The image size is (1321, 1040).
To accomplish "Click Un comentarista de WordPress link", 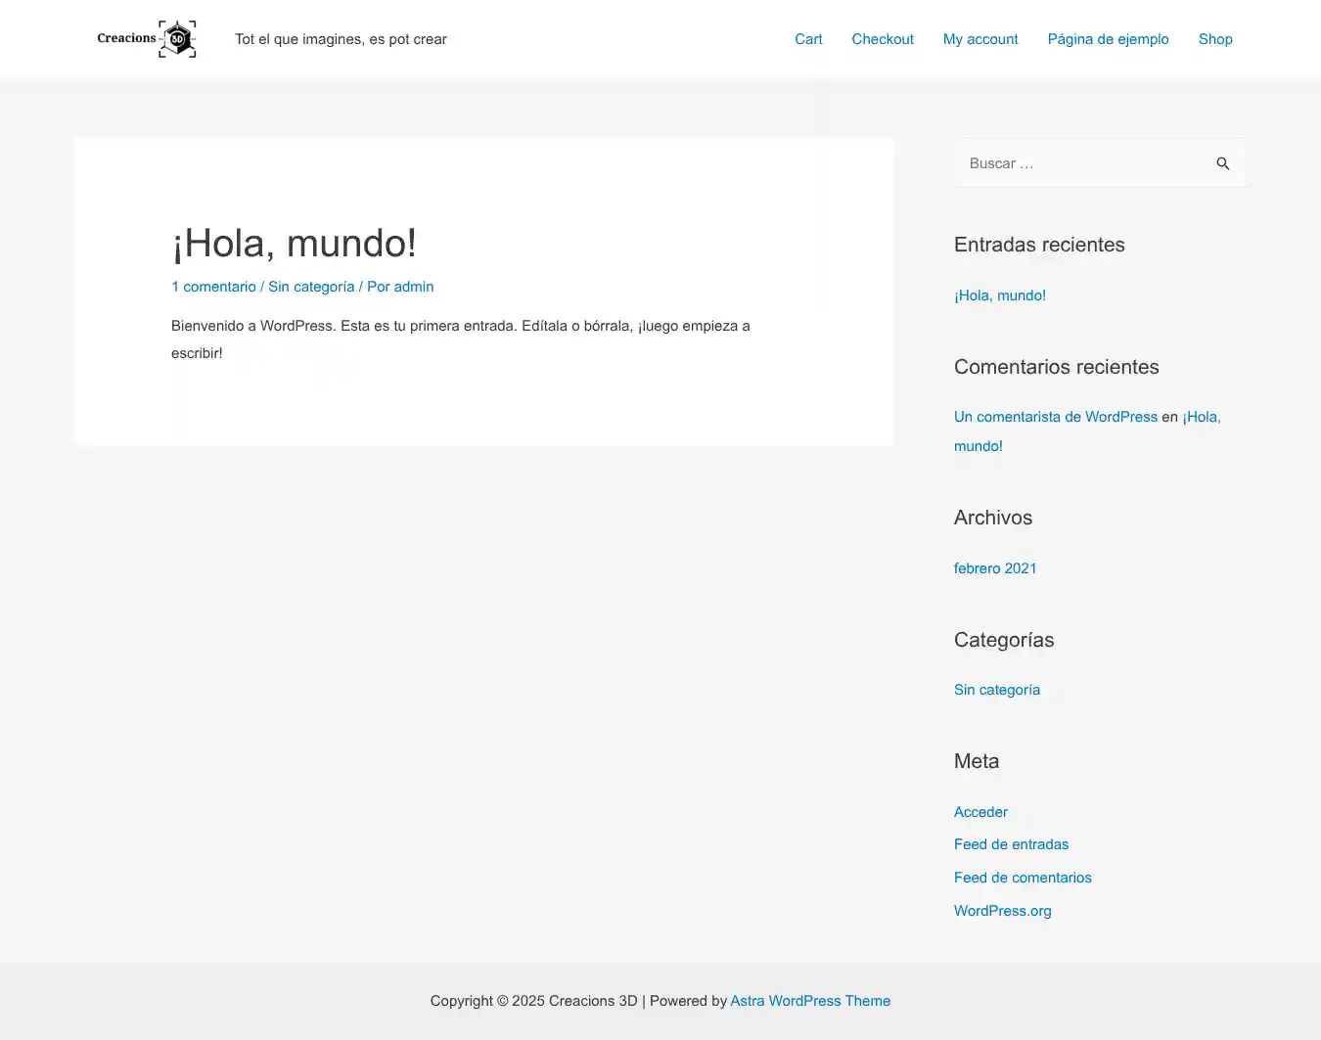I will click(x=1055, y=417).
